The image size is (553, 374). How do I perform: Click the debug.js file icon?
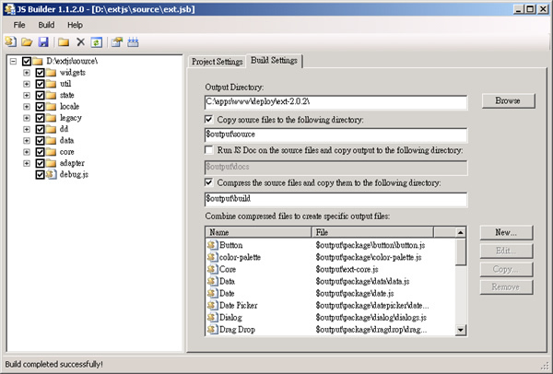(52, 174)
